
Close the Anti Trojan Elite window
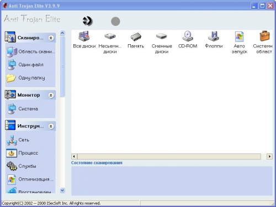(270, 6)
